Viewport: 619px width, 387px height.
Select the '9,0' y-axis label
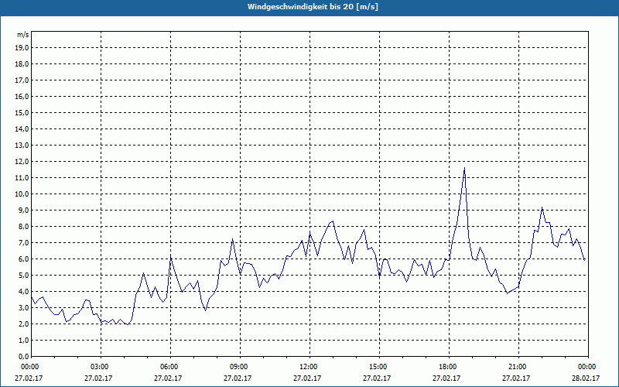23,210
